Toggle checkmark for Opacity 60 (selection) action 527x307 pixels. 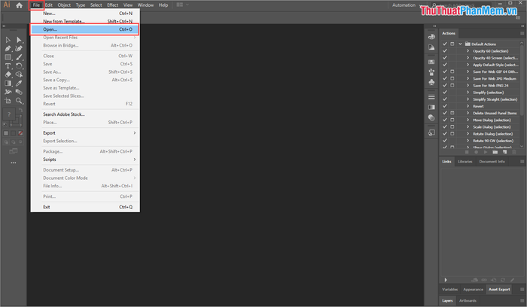click(445, 51)
